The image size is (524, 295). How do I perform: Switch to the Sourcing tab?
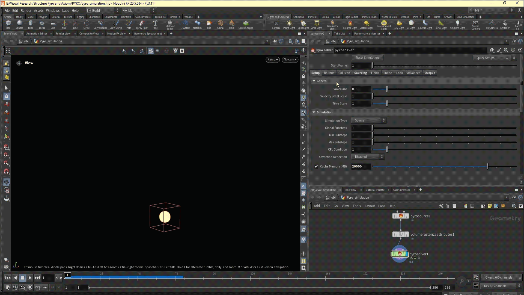[x=360, y=73]
